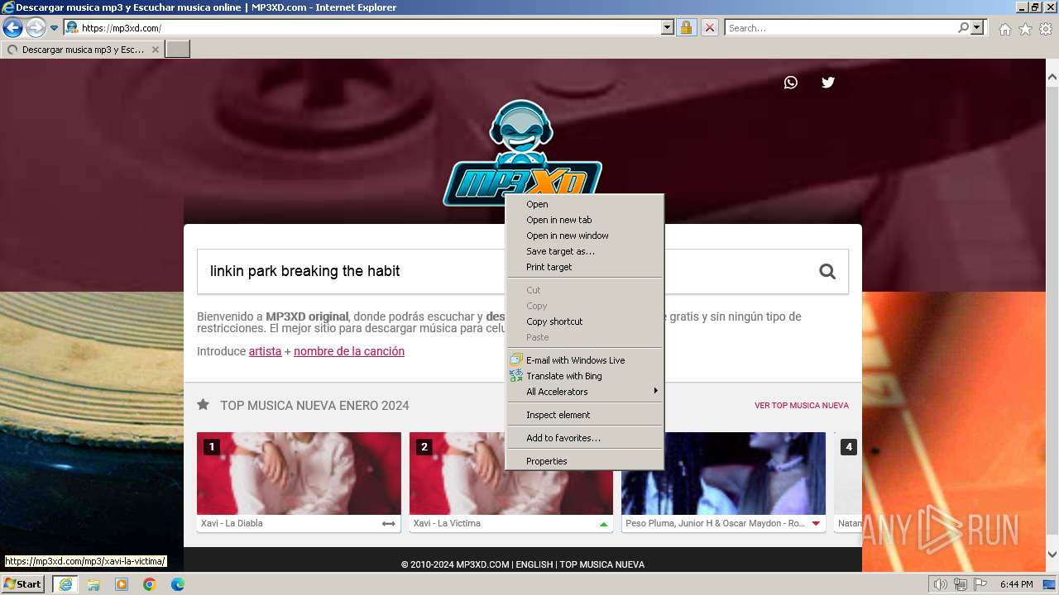Go to Home via the house icon
This screenshot has height=595, width=1059.
click(1004, 29)
